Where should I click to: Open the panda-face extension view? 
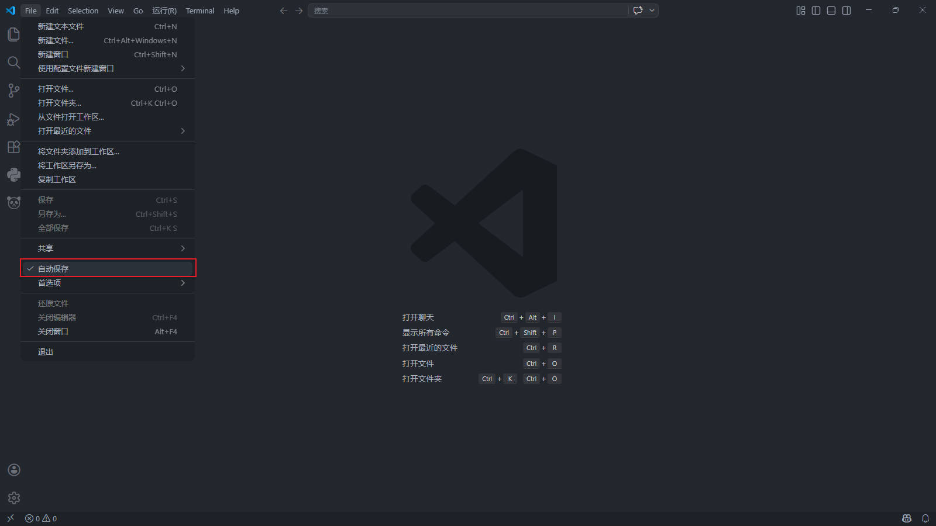click(13, 203)
